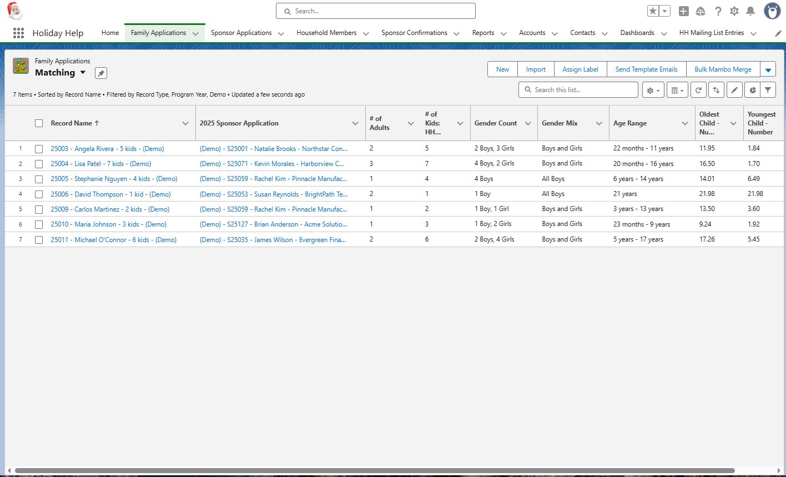Image resolution: width=786 pixels, height=477 pixels.
Task: Tick the select-all checkbox in the header
Action: [39, 123]
